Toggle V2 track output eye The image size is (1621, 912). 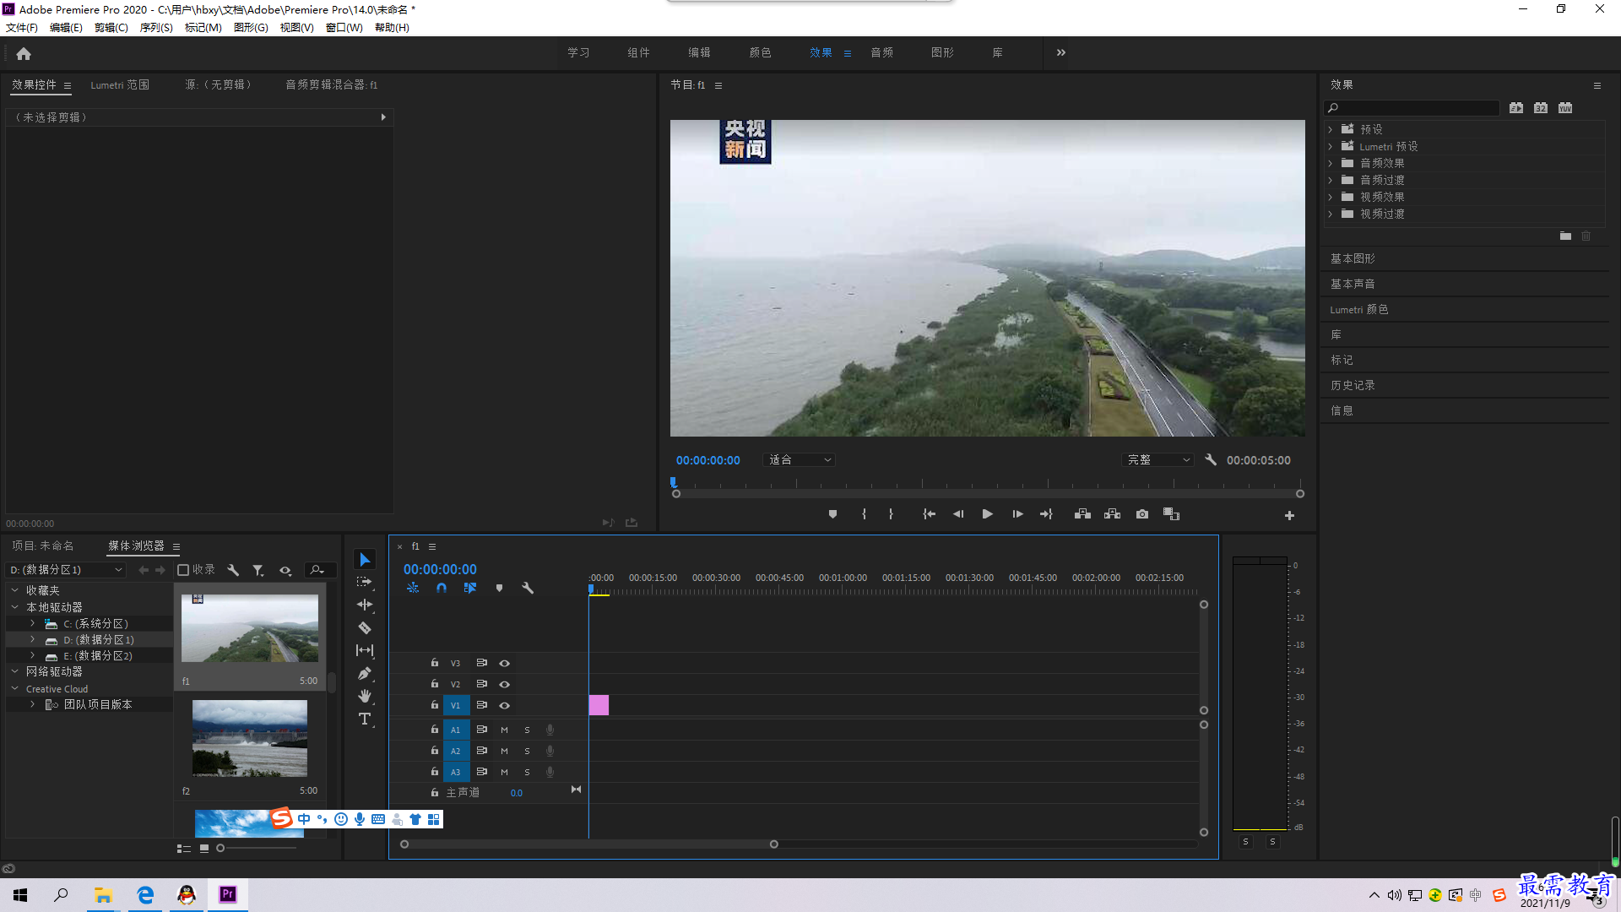tap(504, 684)
